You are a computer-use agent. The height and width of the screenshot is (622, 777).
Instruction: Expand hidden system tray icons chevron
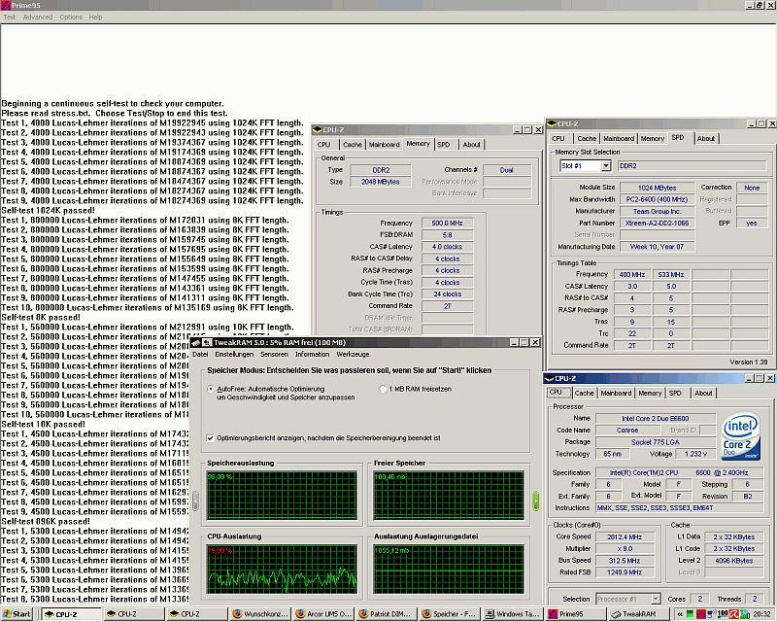680,614
